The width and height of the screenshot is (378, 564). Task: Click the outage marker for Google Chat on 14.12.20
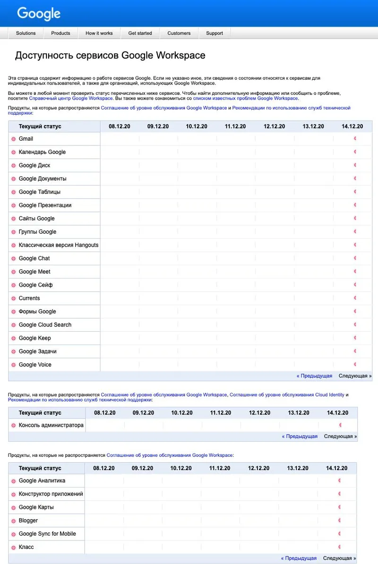(355, 258)
